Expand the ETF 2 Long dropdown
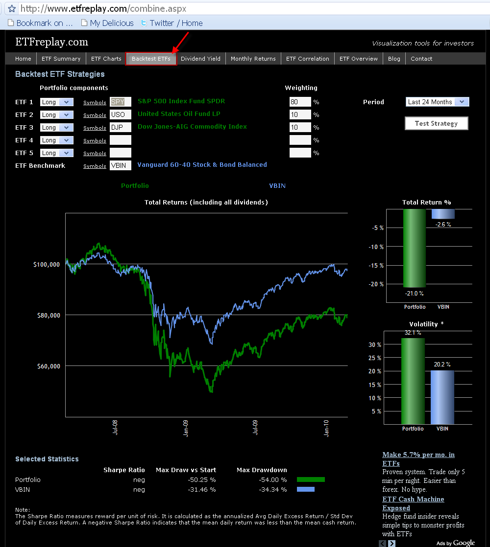 pyautogui.click(x=57, y=115)
